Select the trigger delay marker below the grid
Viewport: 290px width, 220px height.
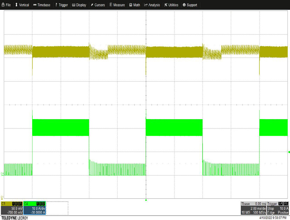point(146,200)
